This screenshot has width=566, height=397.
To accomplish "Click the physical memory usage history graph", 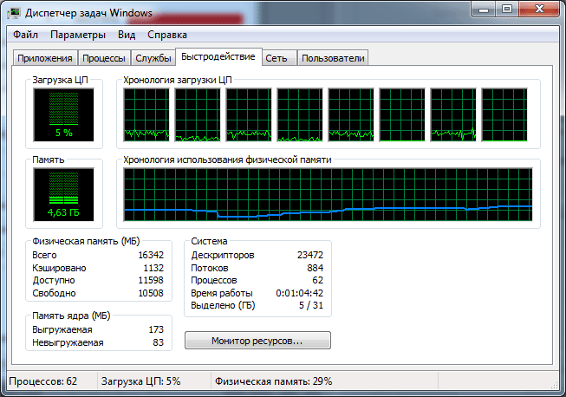I will click(328, 194).
